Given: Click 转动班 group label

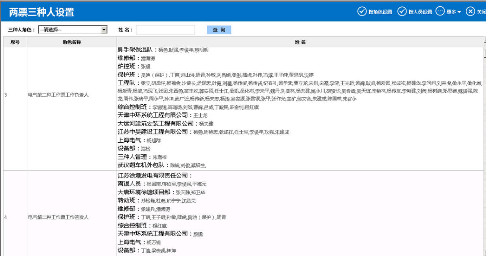Looking at the screenshot, I should click(x=127, y=201).
